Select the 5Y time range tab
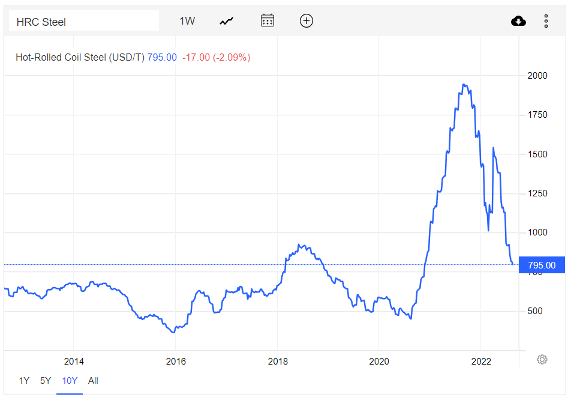571x397 pixels. tap(46, 381)
